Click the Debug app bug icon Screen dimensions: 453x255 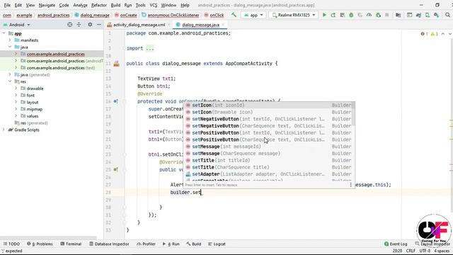pyautogui.click(x=351, y=15)
